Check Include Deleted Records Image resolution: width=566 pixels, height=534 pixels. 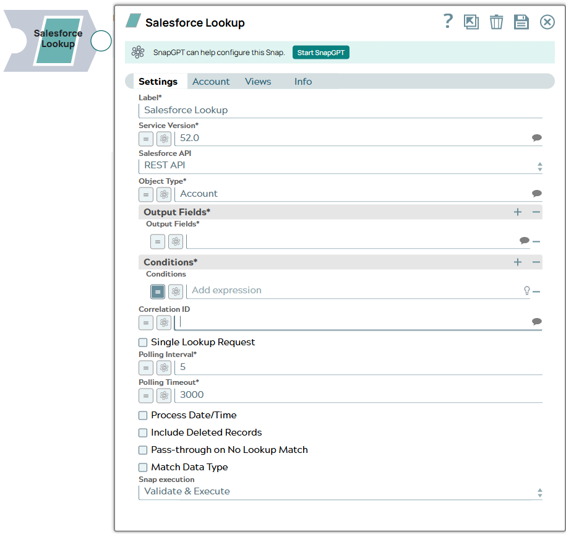tap(143, 433)
